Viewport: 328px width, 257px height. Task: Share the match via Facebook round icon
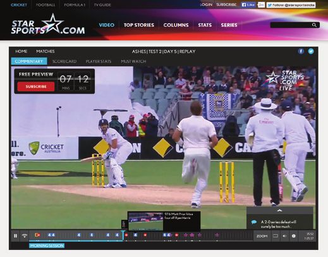(301, 51)
